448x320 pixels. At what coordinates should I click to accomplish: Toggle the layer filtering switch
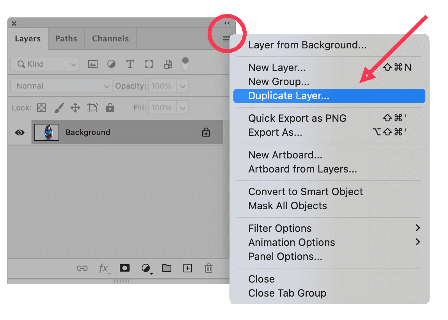tap(185, 64)
